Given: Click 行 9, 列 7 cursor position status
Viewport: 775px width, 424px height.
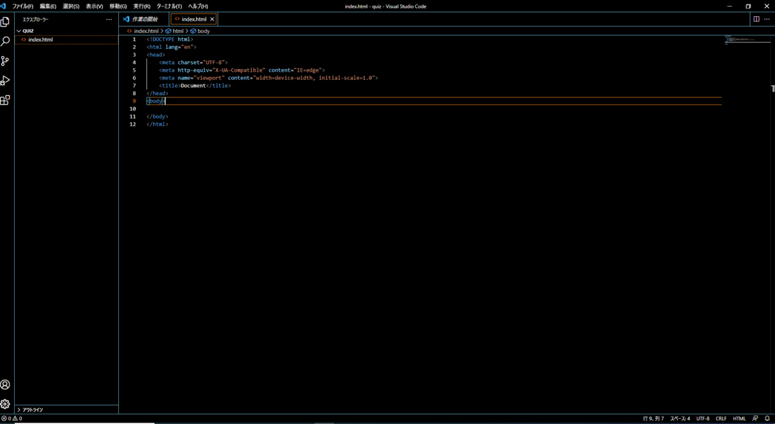Looking at the screenshot, I should 653,418.
